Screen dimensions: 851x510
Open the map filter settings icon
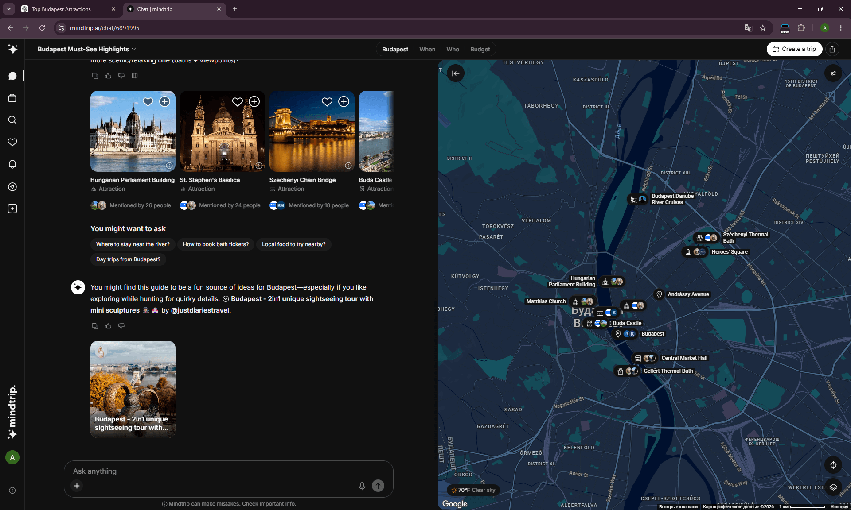coord(833,73)
